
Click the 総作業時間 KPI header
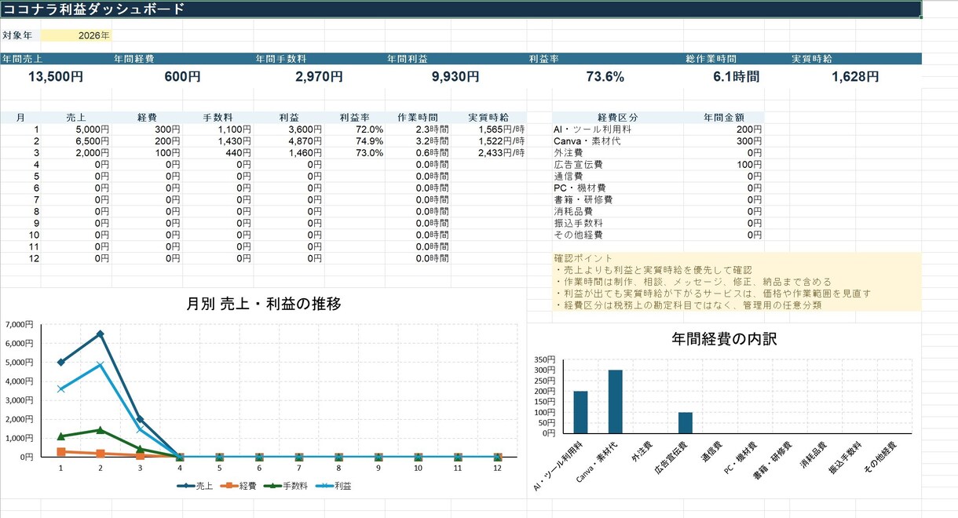click(x=737, y=59)
